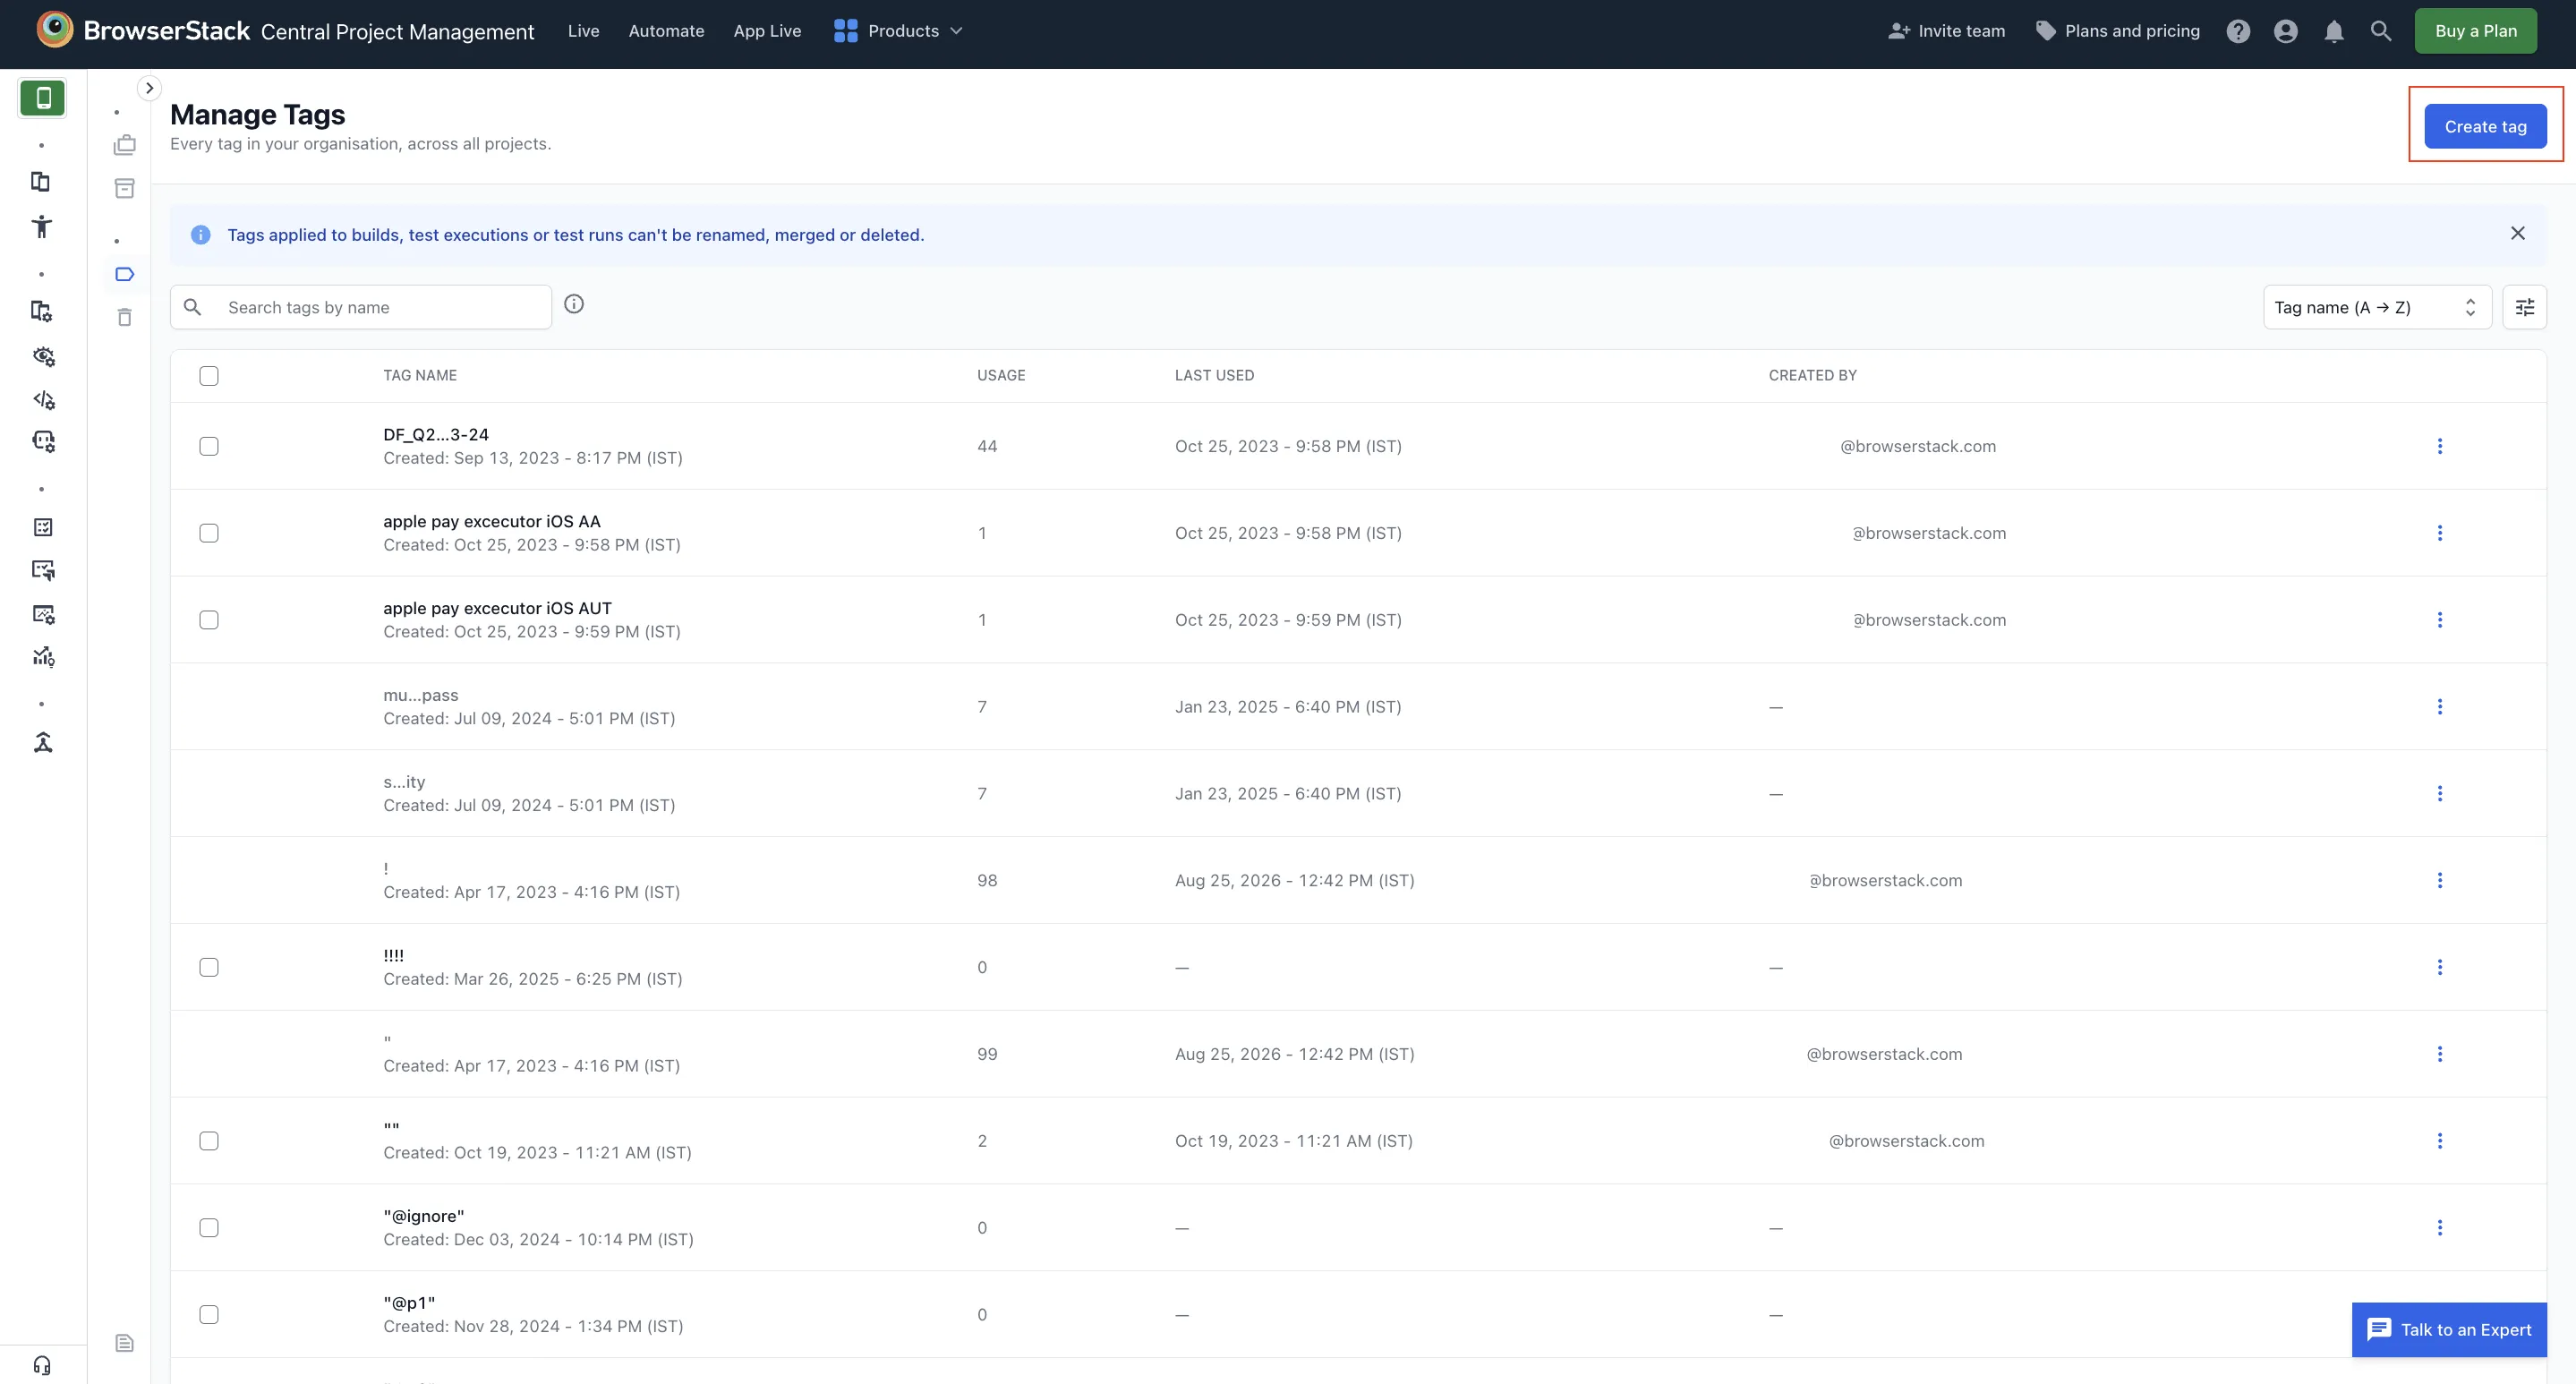The image size is (2576, 1384).
Task: Click the green mobile device icon
Action: pos(42,98)
